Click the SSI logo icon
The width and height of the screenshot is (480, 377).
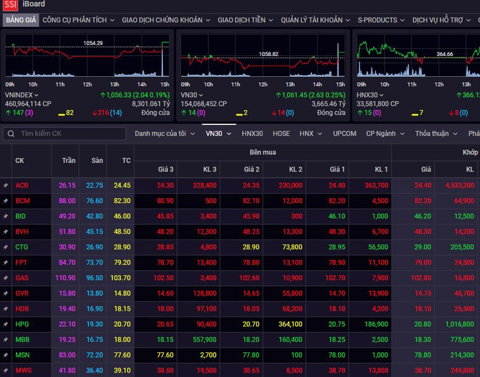[10, 5]
